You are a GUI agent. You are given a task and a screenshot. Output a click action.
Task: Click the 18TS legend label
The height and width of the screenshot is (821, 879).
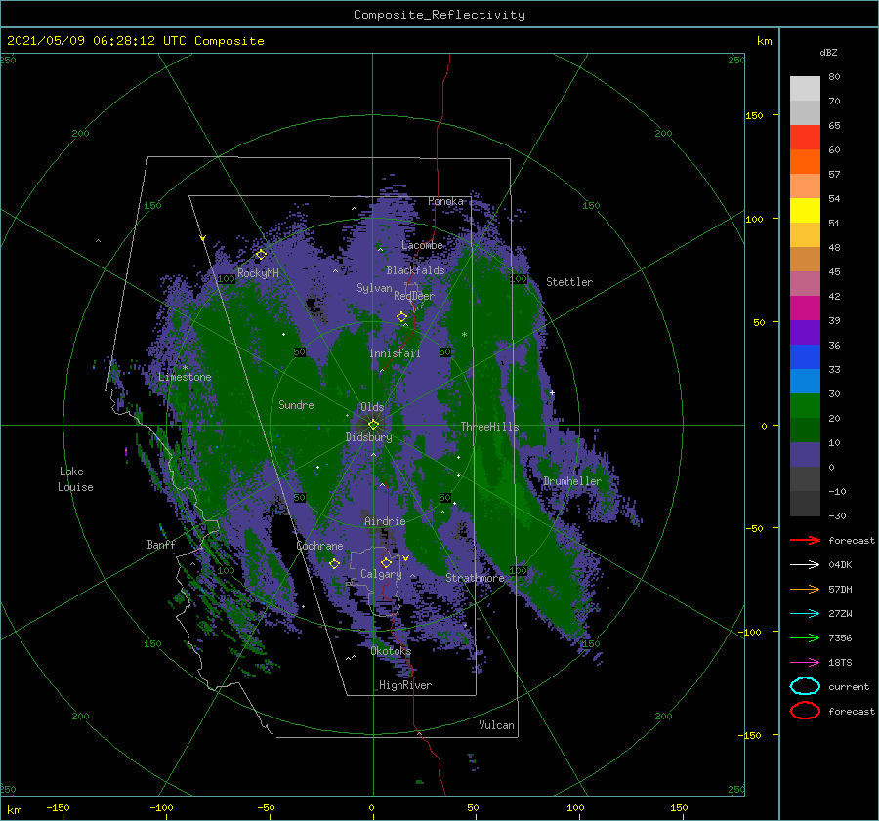pos(840,663)
